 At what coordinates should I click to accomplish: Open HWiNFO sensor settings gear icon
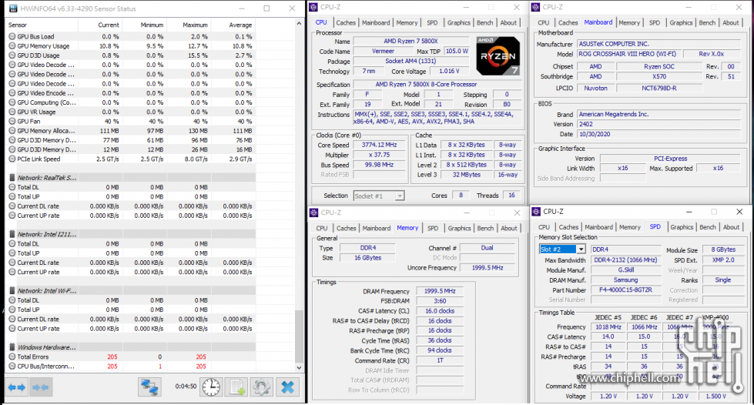(261, 387)
